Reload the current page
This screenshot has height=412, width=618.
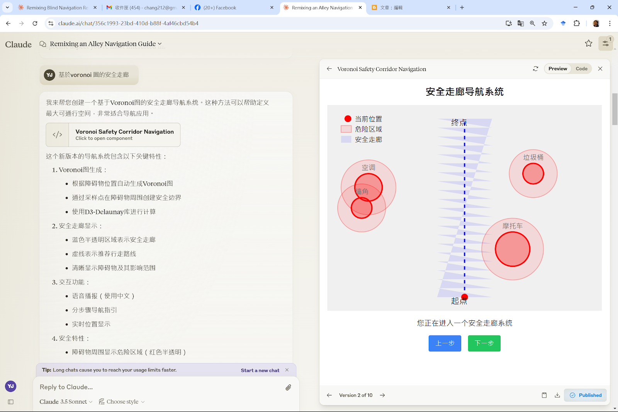tap(35, 24)
